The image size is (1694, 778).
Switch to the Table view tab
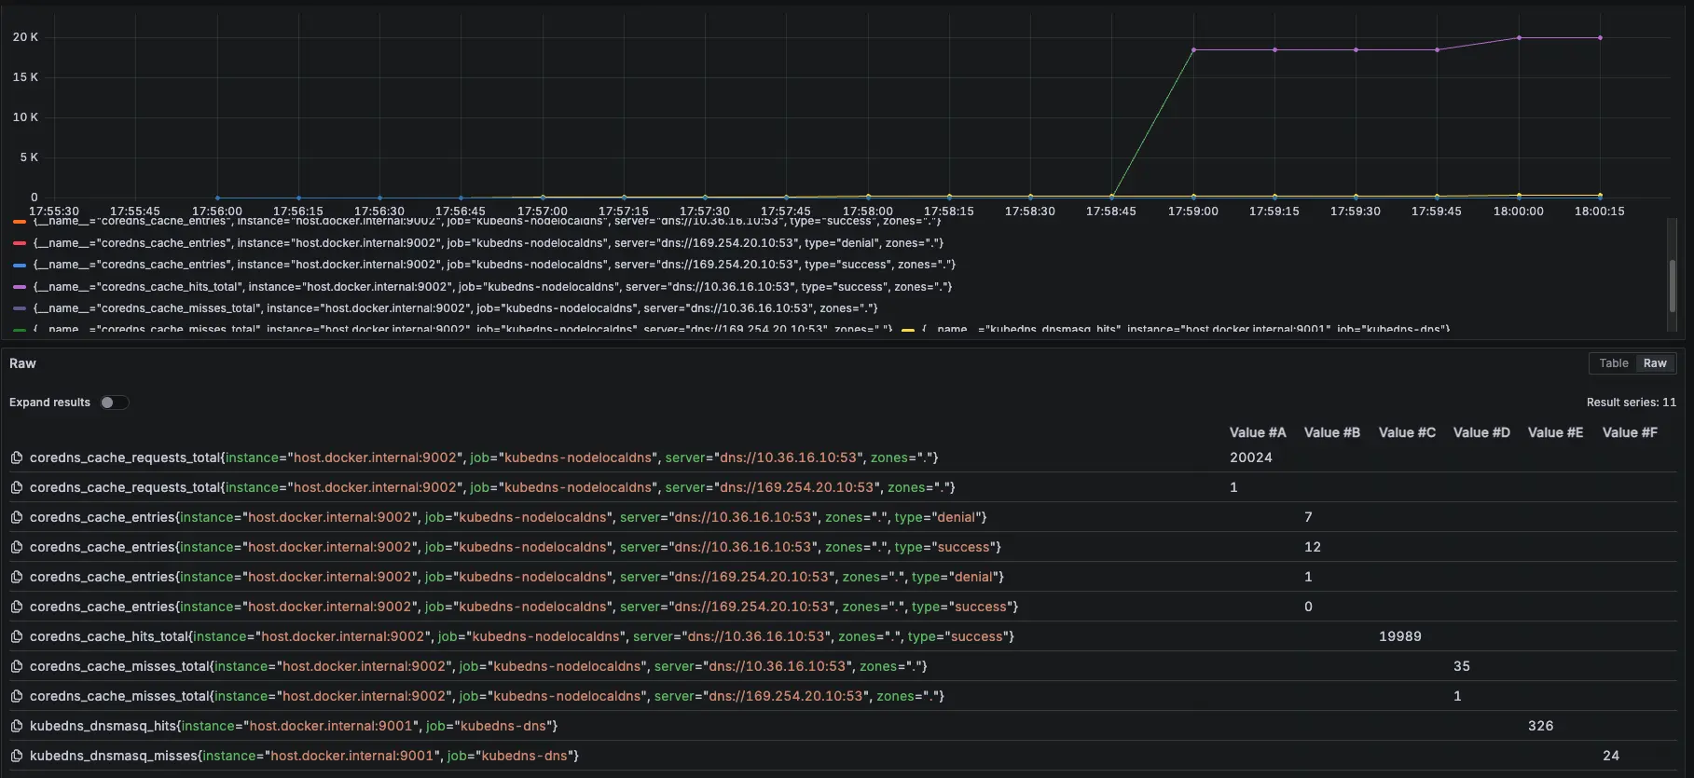click(x=1613, y=363)
